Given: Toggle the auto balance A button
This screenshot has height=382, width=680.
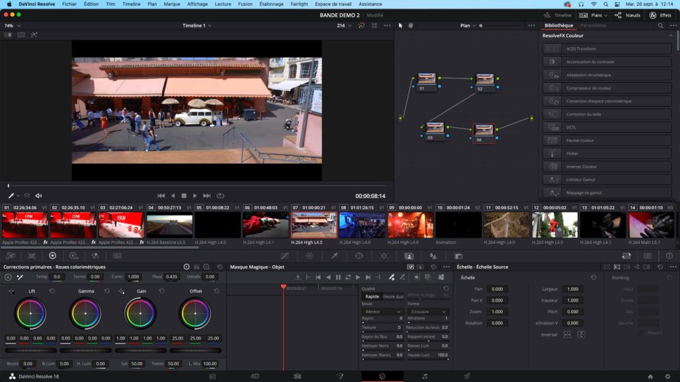Looking at the screenshot, I should pos(8,277).
